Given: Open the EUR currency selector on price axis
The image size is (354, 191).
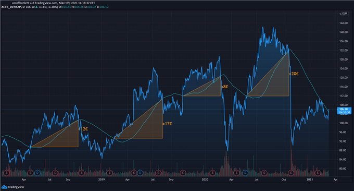Looking at the screenshot, I should point(345,14).
